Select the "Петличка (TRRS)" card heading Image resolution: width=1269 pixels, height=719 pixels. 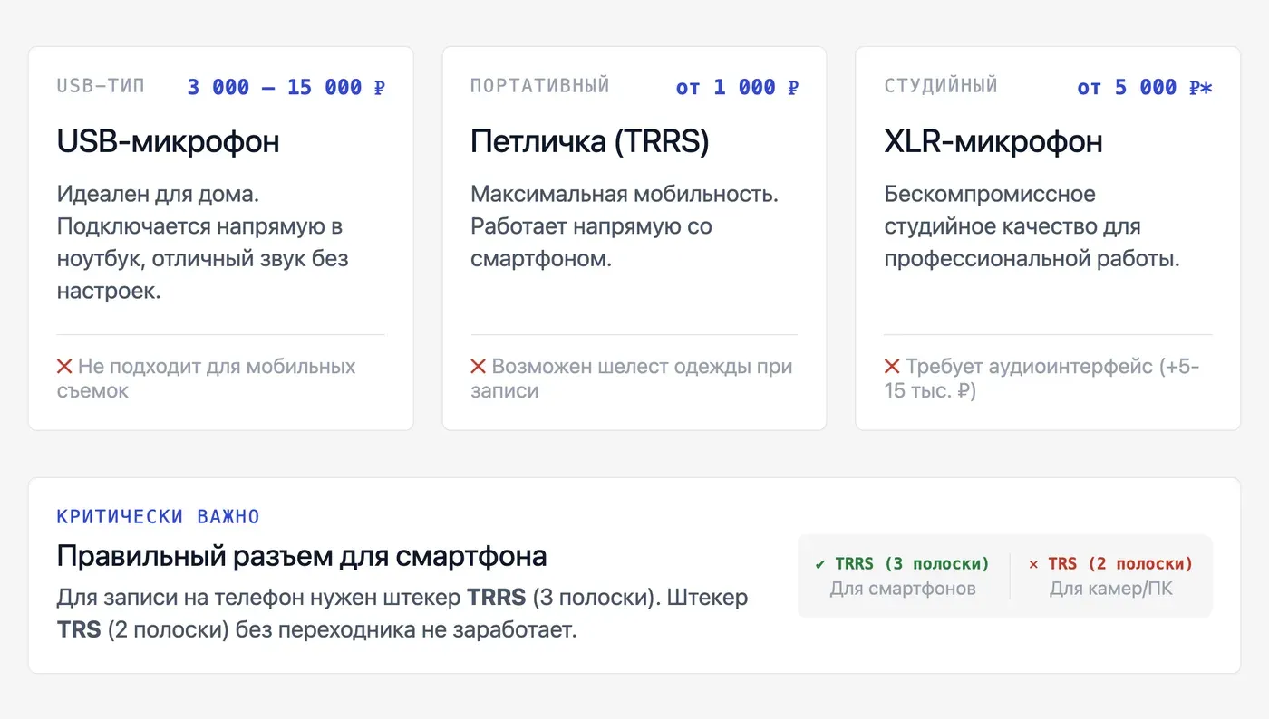tap(589, 141)
